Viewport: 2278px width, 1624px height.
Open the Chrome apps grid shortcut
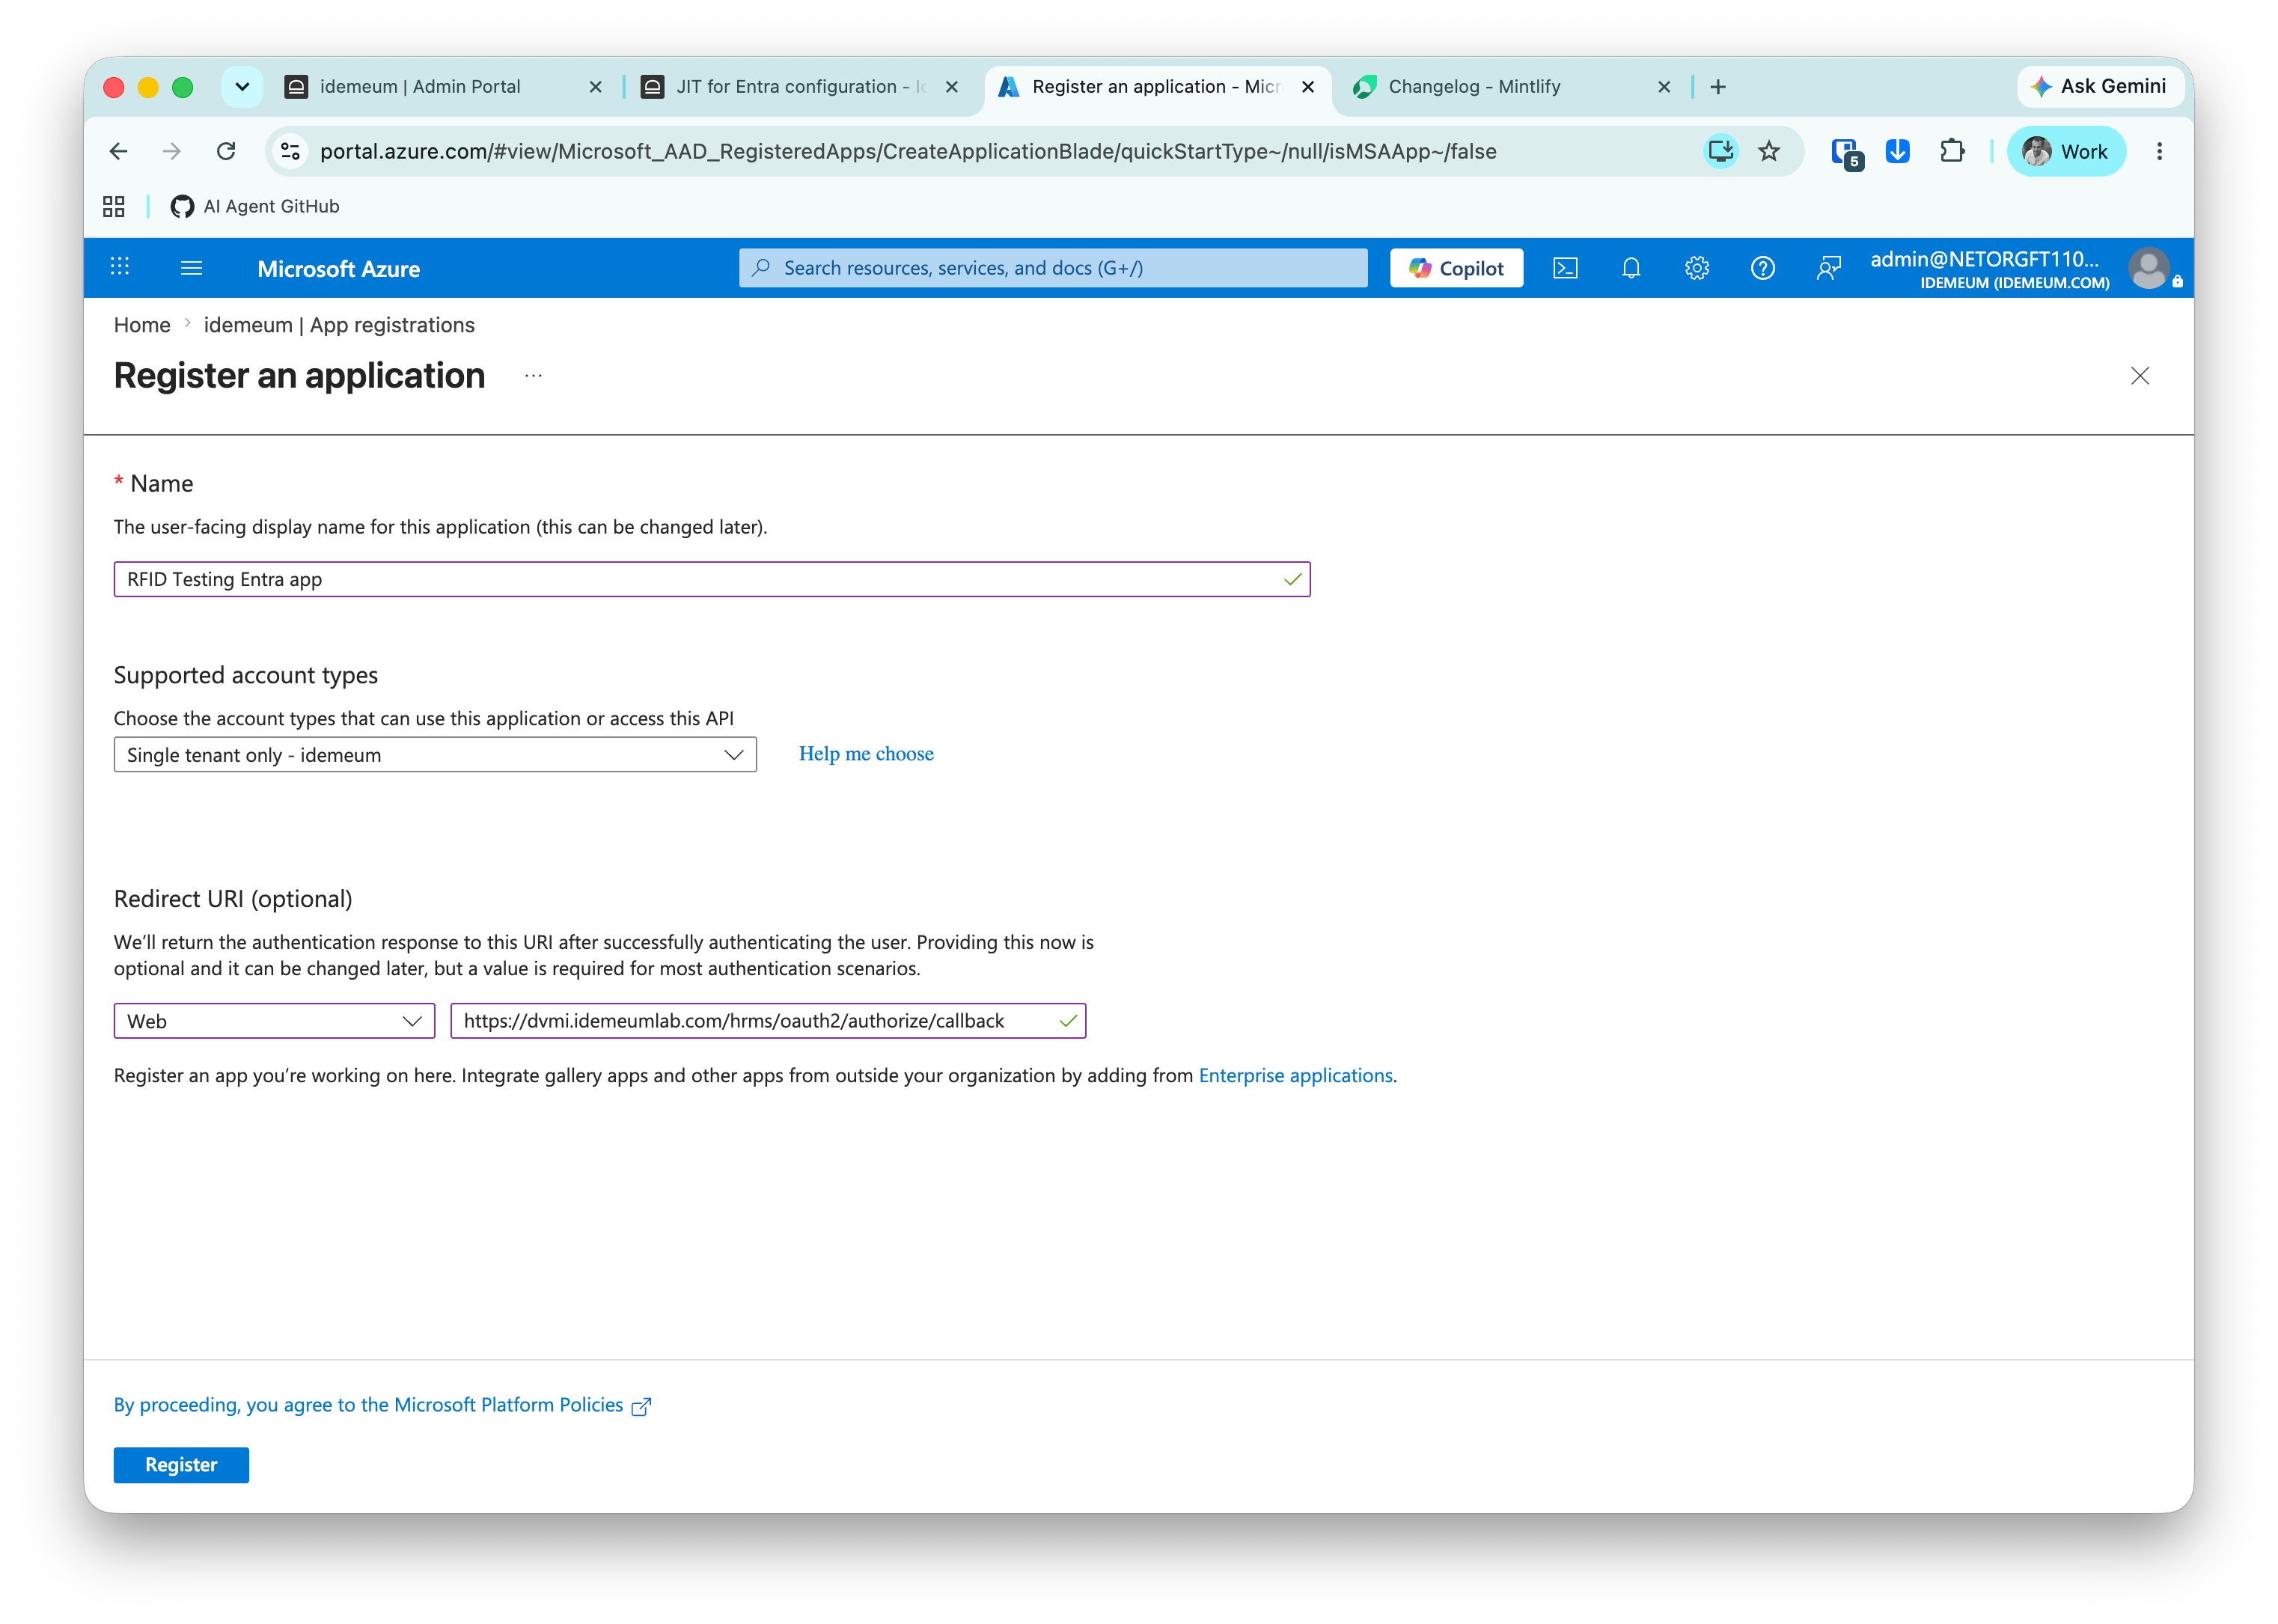pyautogui.click(x=114, y=206)
